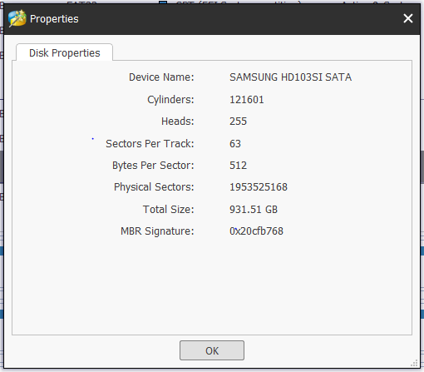Click the Heads value 255
This screenshot has width=424, height=372.
238,122
